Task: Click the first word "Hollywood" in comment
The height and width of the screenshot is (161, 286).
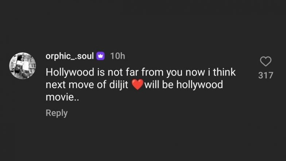Action: [x=68, y=72]
